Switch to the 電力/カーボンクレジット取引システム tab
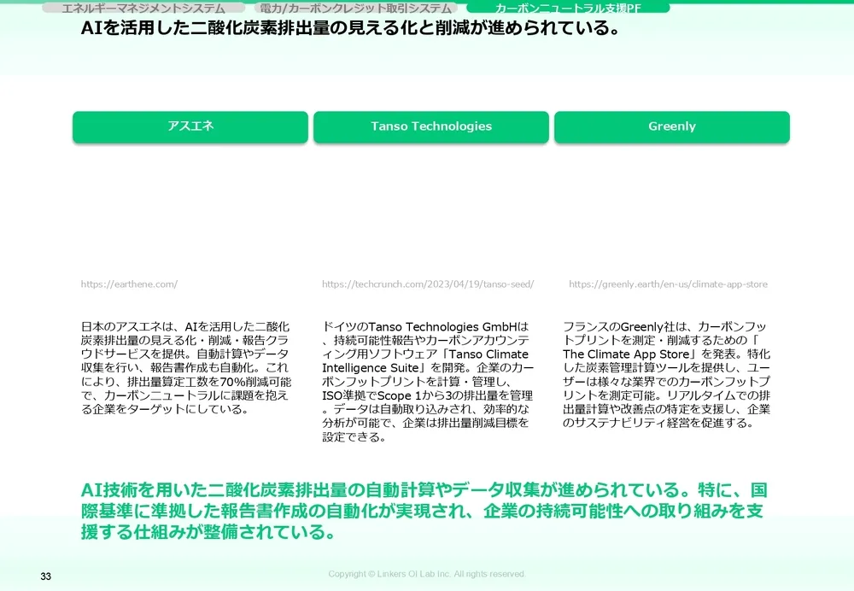Image resolution: width=854 pixels, height=591 pixels. point(355,8)
